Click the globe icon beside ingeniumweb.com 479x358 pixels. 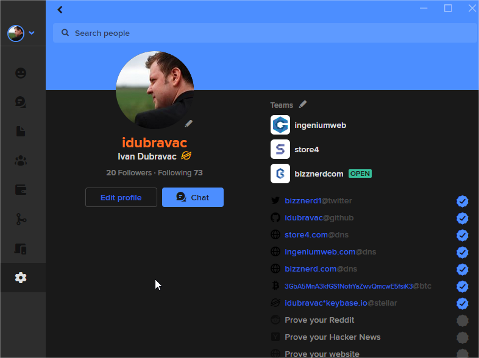275,252
